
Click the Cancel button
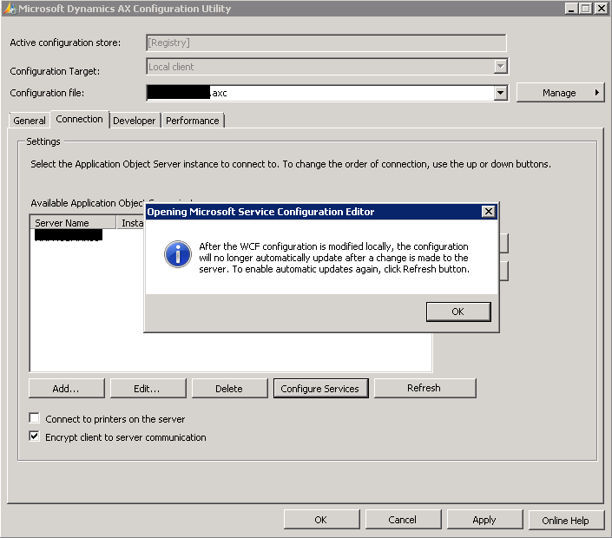403,520
